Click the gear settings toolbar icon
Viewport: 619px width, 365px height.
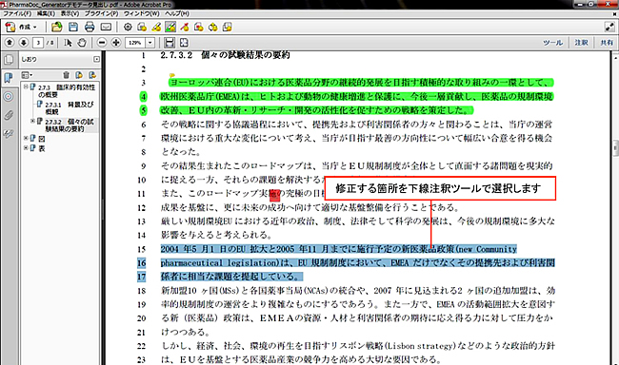pos(128,28)
